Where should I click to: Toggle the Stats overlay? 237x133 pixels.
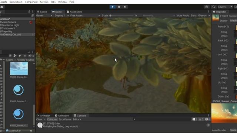click(x=193, y=16)
